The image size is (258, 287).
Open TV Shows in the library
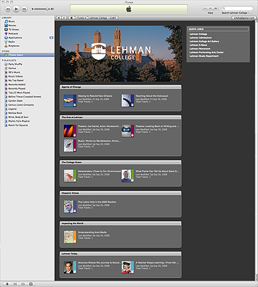tap(14, 30)
